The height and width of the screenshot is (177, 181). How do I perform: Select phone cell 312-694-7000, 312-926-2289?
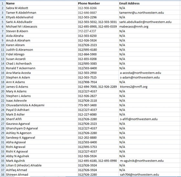click(98, 87)
